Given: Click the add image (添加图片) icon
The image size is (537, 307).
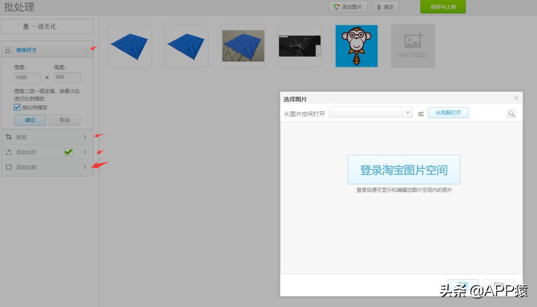Looking at the screenshot, I should tap(336, 7).
